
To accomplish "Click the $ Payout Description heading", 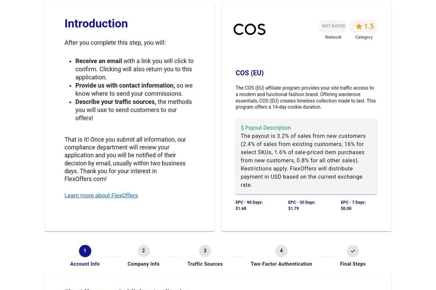I will pos(266,128).
